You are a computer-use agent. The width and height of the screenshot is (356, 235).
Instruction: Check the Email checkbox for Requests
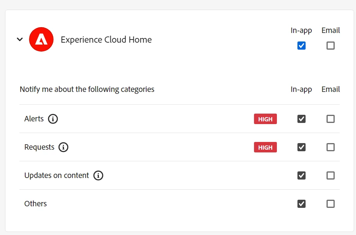(x=330, y=147)
